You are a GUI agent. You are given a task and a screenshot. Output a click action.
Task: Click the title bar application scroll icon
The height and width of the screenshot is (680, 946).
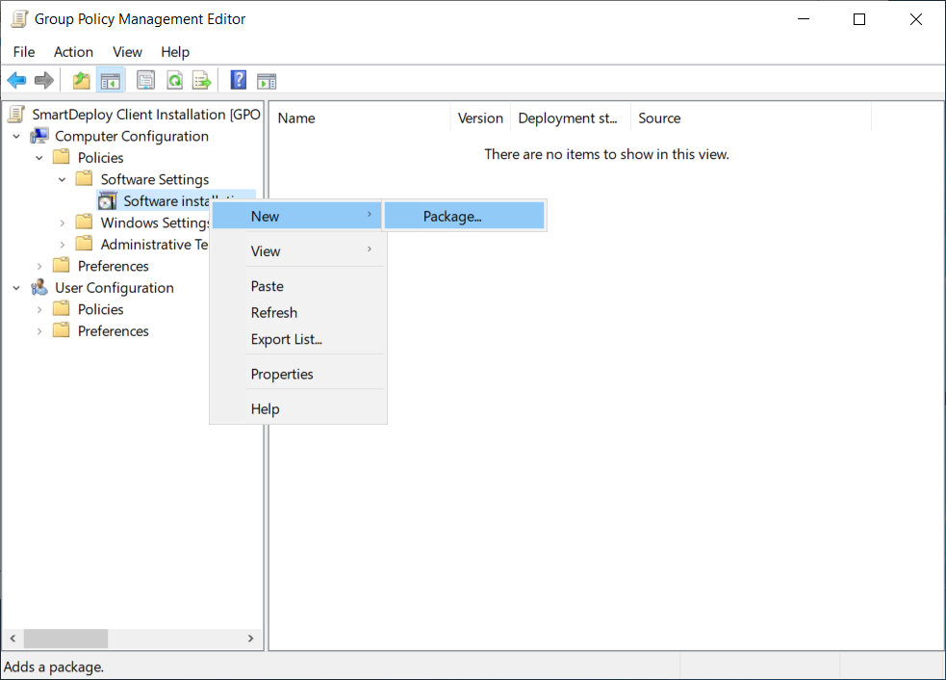pyautogui.click(x=19, y=18)
